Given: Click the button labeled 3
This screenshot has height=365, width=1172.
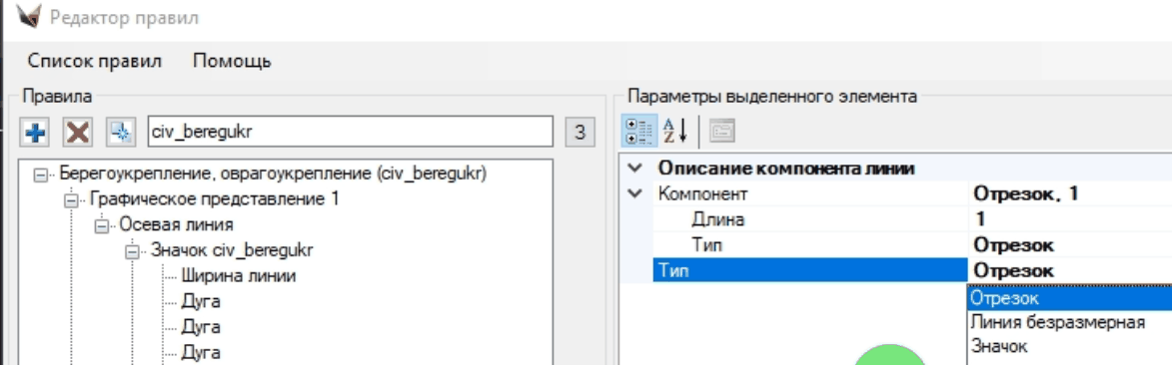Looking at the screenshot, I should coord(581,132).
